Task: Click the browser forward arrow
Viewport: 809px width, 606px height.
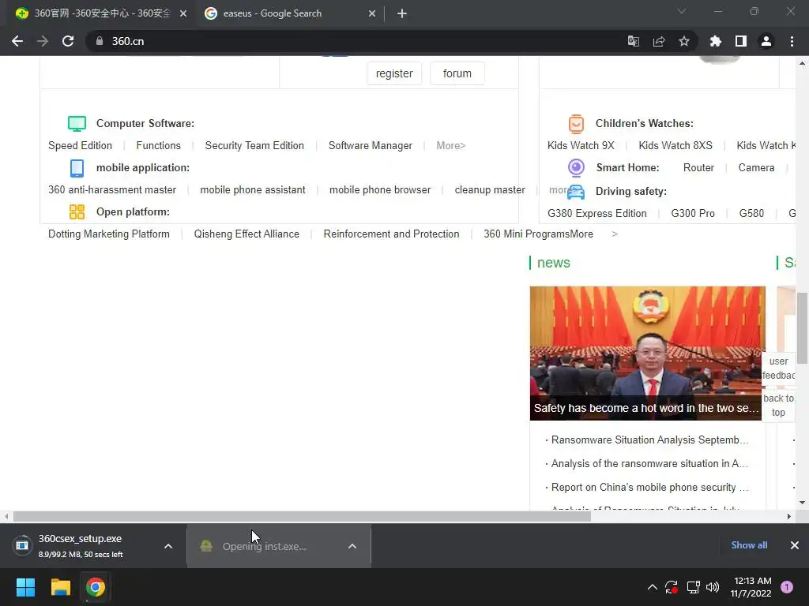Action: click(x=43, y=41)
